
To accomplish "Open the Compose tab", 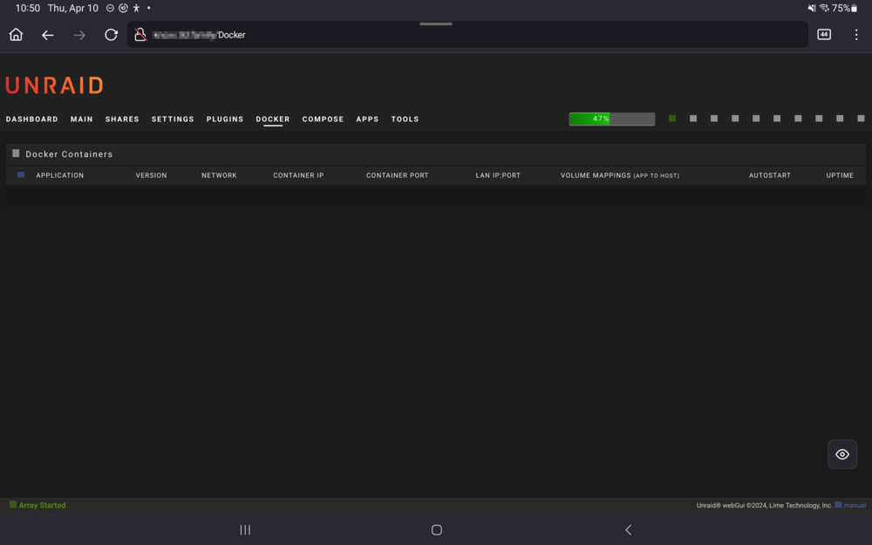I will 324,119.
